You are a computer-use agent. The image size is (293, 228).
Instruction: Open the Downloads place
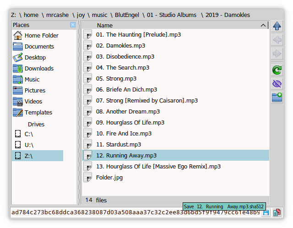[39, 68]
